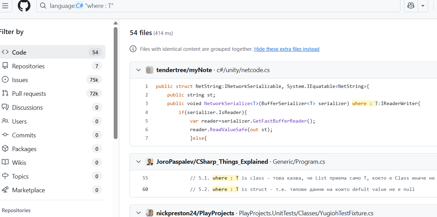Open the Copilot icon button
Viewport: 437px width, 217px height.
(411, 5)
